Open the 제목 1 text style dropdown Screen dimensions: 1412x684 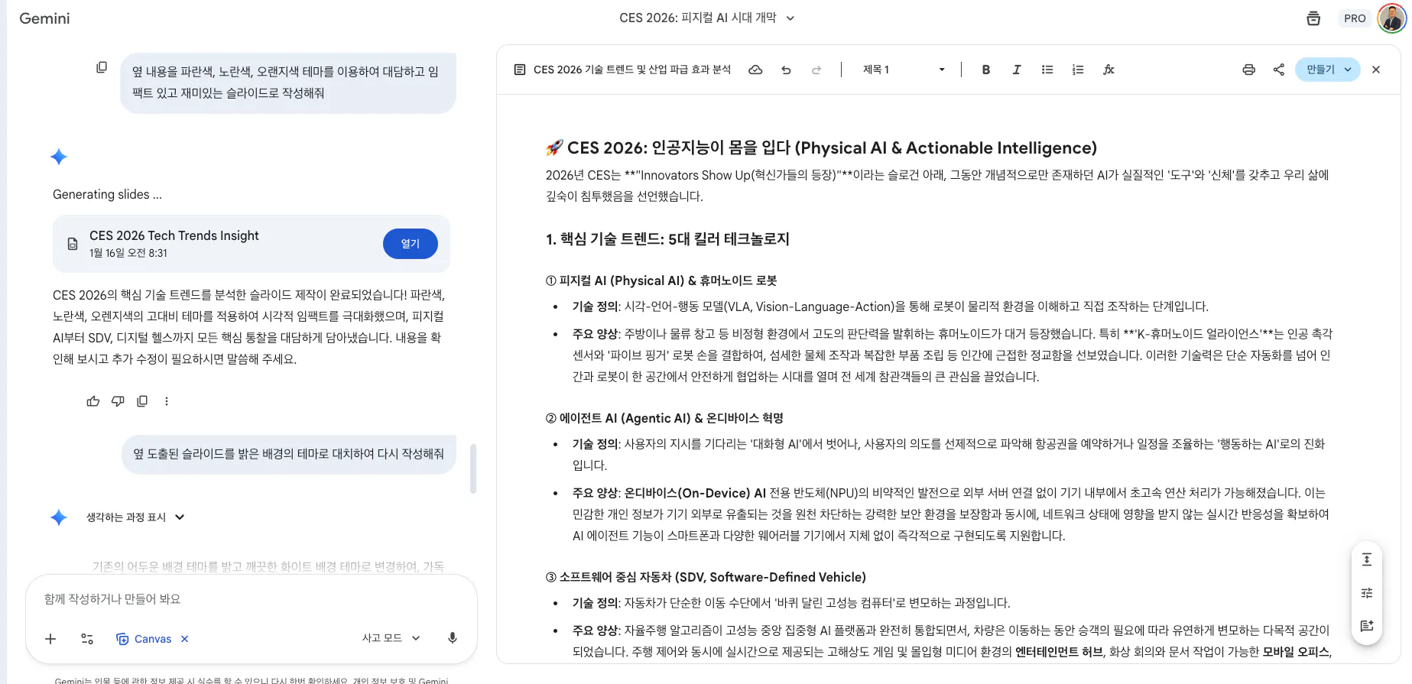(x=904, y=70)
